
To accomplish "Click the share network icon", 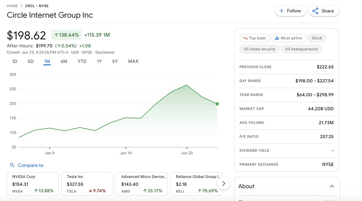I will [315, 11].
